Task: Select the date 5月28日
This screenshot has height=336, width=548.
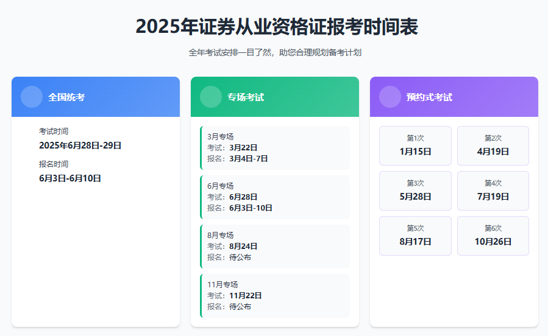Action: click(x=415, y=197)
